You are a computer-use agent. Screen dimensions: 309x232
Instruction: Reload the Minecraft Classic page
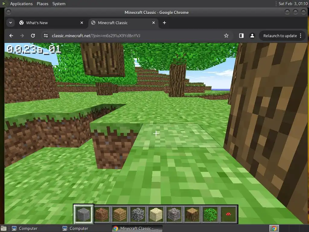[x=33, y=36]
